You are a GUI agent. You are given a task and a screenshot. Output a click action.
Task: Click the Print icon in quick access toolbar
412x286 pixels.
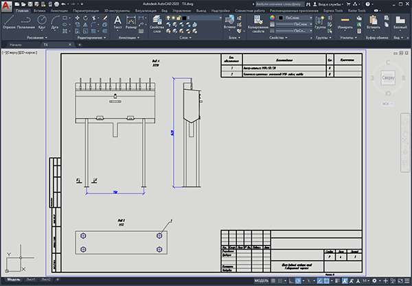[x=56, y=4]
